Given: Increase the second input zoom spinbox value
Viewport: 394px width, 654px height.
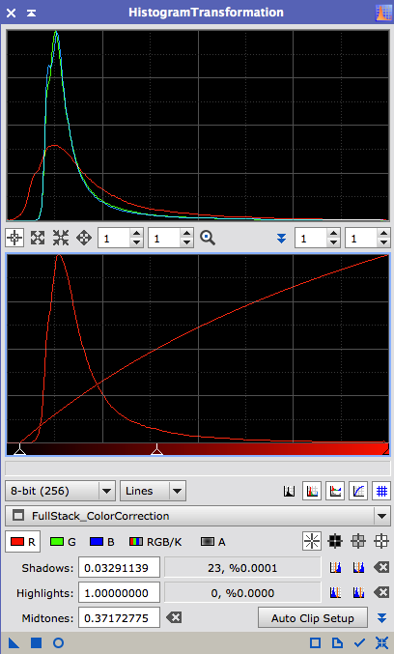Looking at the screenshot, I should (186, 234).
